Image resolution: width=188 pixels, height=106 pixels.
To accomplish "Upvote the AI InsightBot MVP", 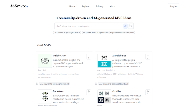I will 148,57.
